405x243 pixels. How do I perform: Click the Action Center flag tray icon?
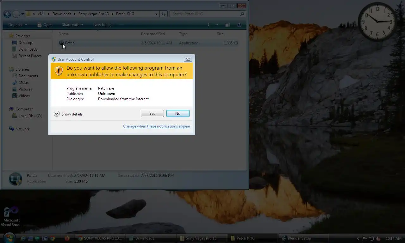pyautogui.click(x=364, y=239)
